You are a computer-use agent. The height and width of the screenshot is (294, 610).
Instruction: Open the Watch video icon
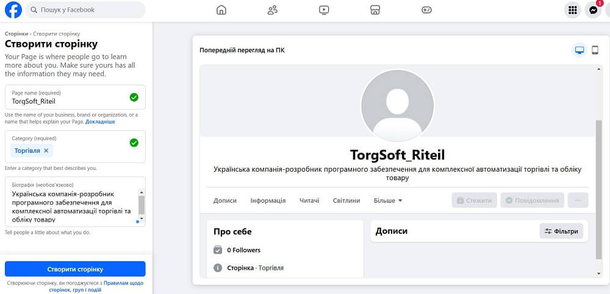(x=324, y=10)
